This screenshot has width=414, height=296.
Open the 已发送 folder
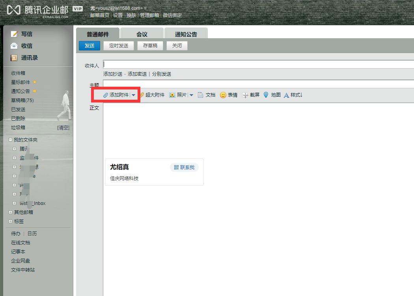[x=18, y=109]
